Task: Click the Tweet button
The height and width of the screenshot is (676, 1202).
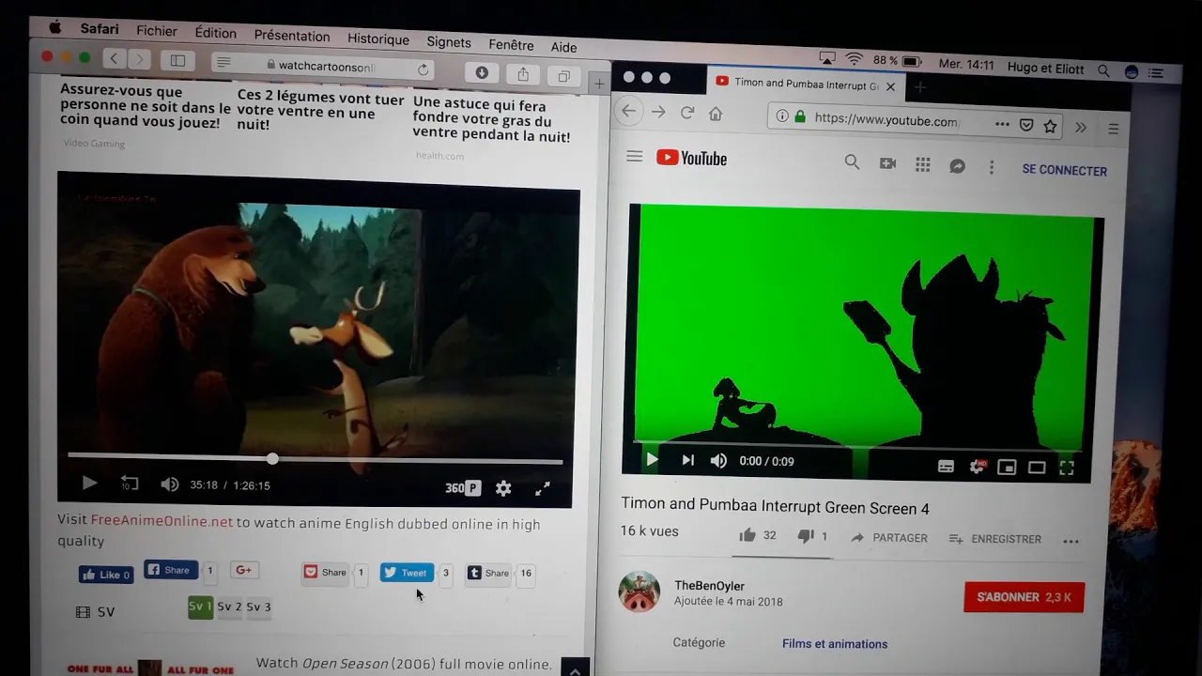Action: tap(407, 573)
